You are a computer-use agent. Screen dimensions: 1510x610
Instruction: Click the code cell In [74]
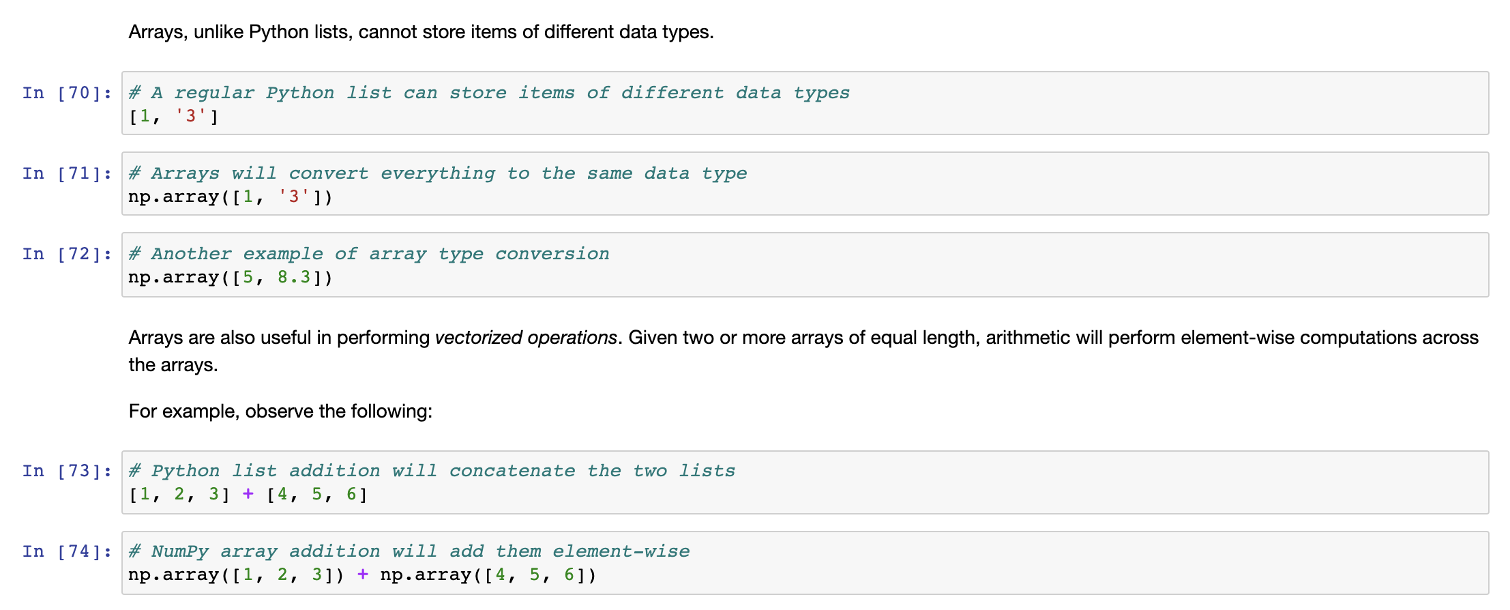(805, 563)
